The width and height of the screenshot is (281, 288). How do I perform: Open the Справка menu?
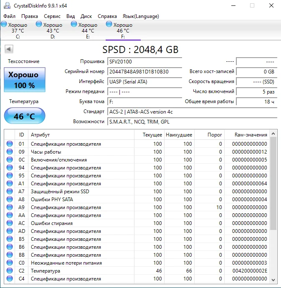click(x=107, y=16)
